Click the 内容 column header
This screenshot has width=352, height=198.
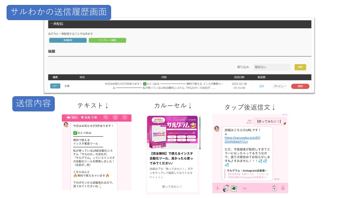(164, 77)
